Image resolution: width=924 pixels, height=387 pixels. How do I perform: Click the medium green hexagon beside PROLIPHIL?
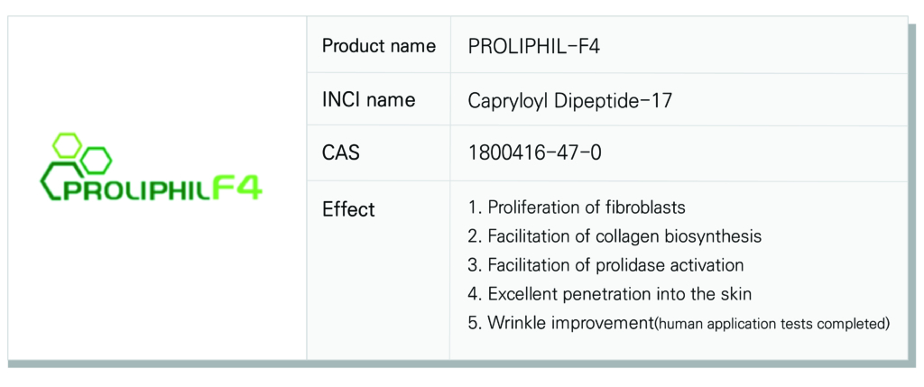click(96, 161)
